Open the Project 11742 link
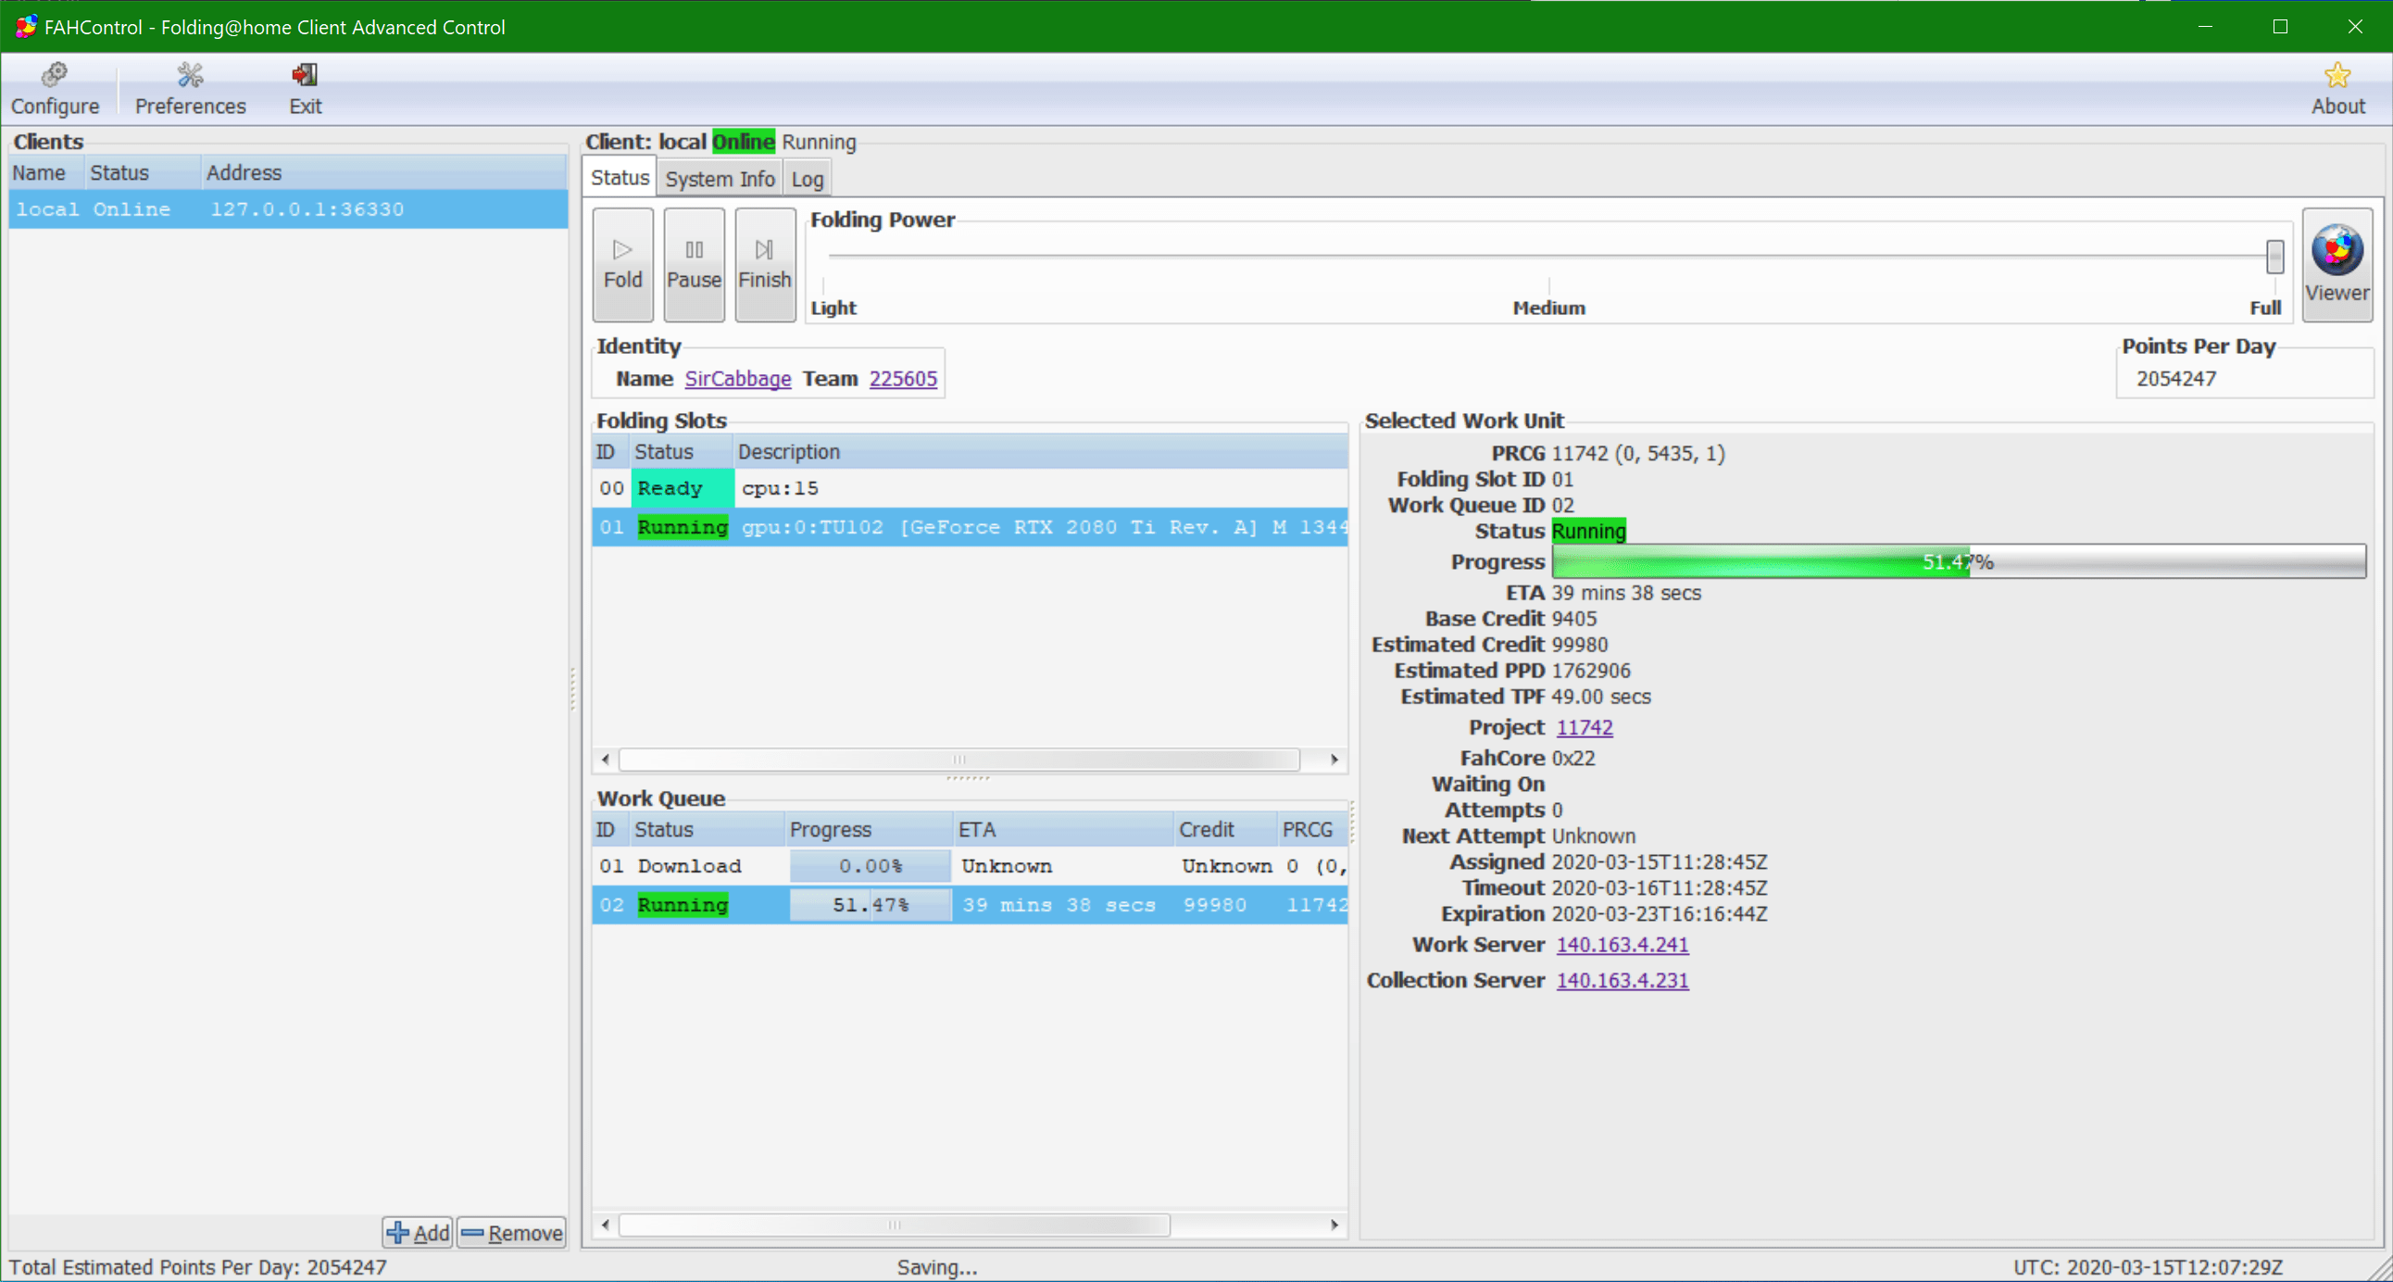2393x1282 pixels. pos(1584,727)
